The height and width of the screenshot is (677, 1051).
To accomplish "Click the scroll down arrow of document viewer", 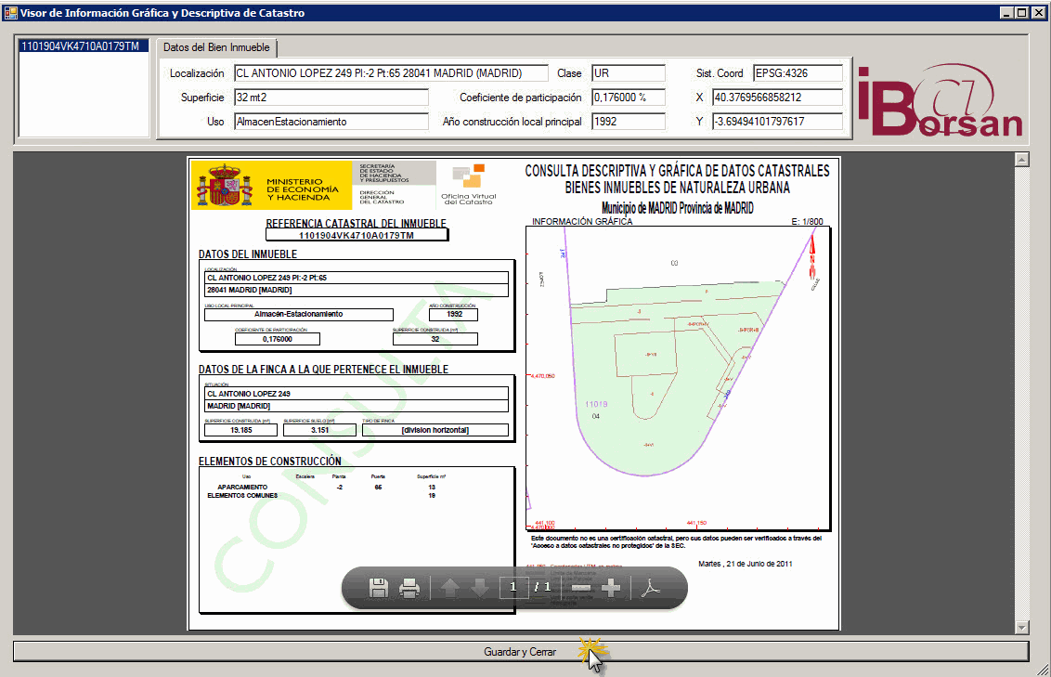I will click(1022, 628).
